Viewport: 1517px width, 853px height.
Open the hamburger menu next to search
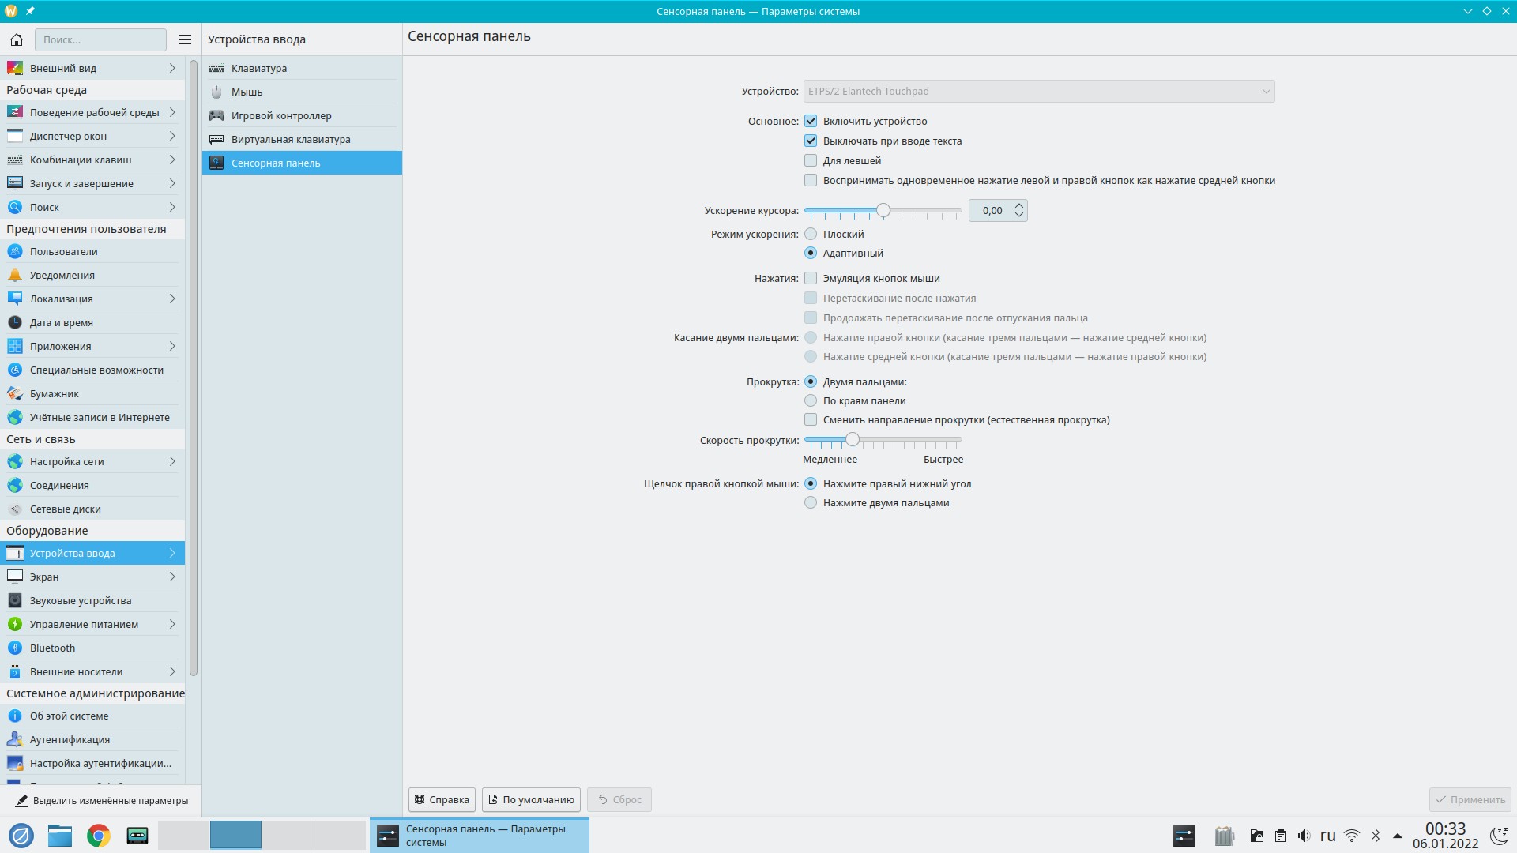pos(185,39)
